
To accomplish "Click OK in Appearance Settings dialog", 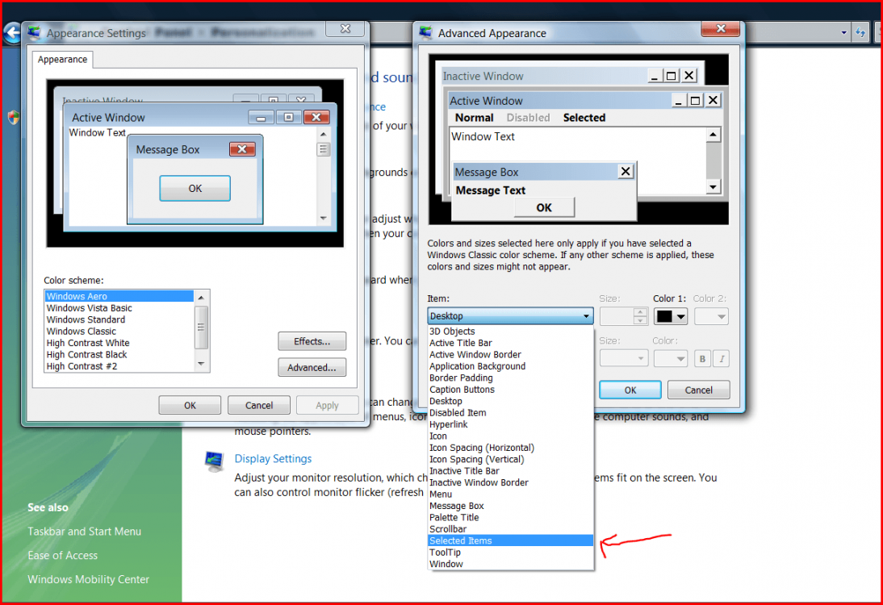I will (190, 405).
